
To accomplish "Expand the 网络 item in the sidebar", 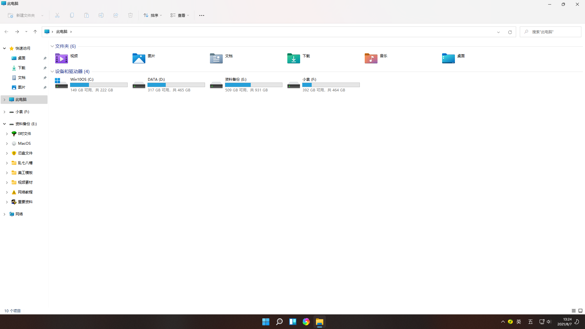I will click(x=4, y=214).
